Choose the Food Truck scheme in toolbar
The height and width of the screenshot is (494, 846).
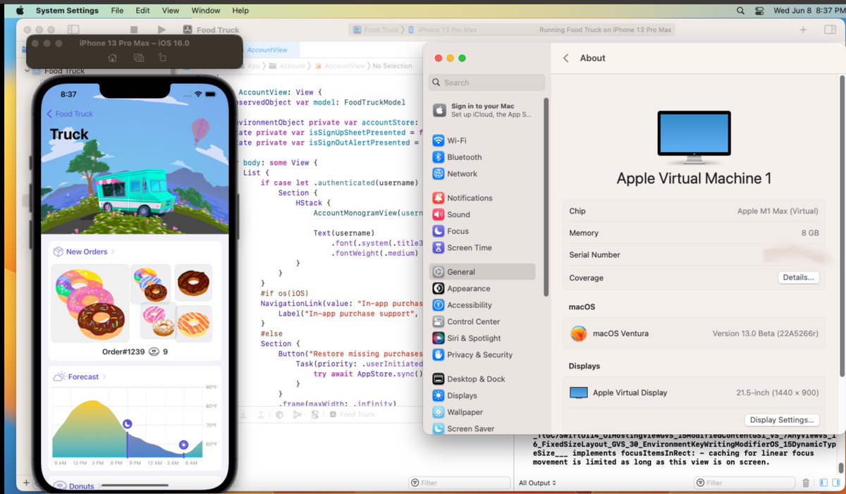[x=377, y=30]
